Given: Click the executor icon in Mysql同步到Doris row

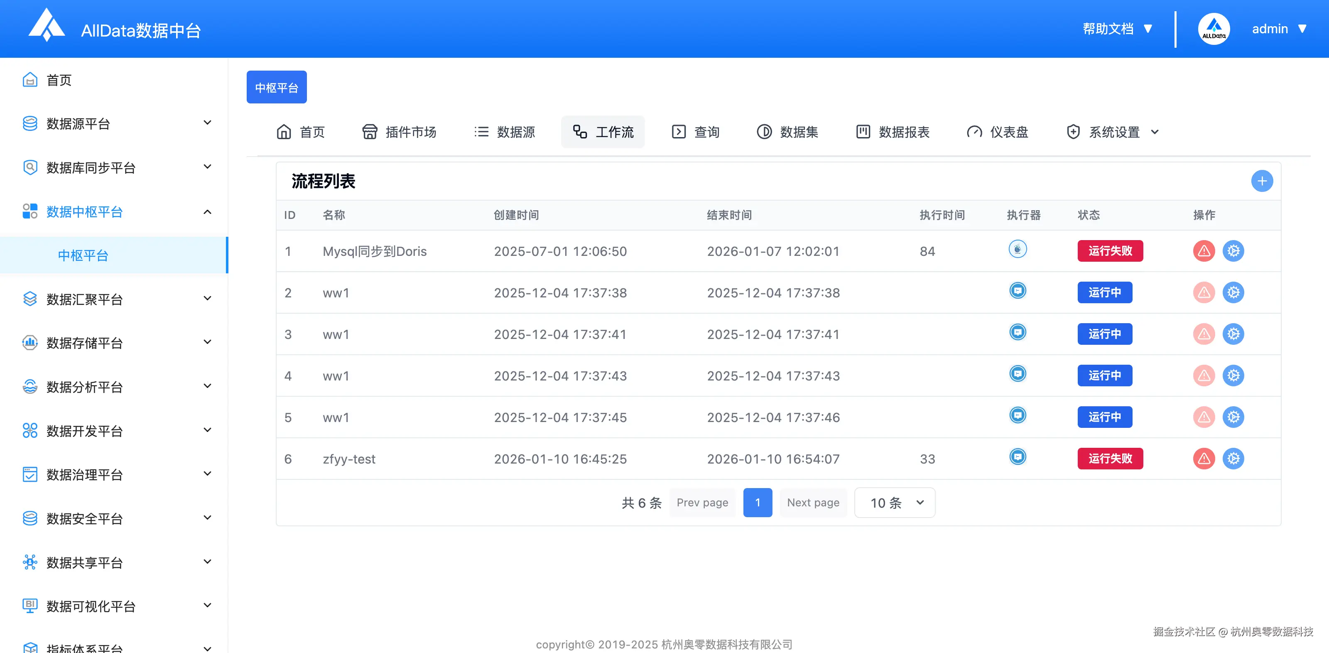Looking at the screenshot, I should point(1018,249).
